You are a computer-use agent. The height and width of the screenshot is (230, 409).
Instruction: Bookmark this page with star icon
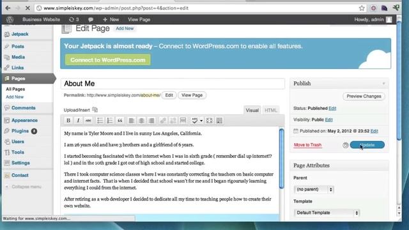[362, 8]
